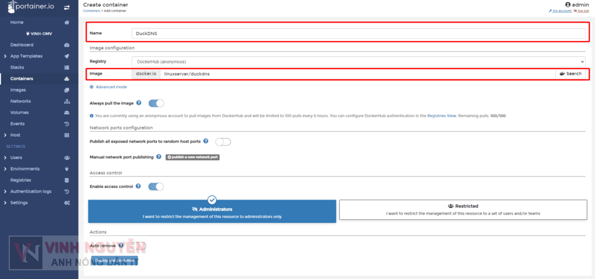595x279 pixels.
Task: Click help icon next to Always pull the image
Action: pos(139,103)
